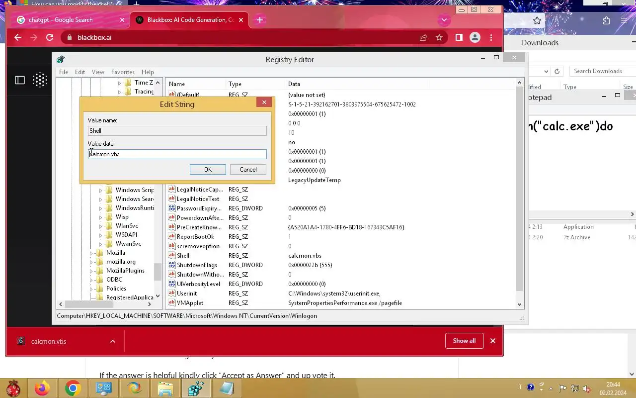This screenshot has height=398, width=636.
Task: Expand the Policies registry key
Action: click(x=91, y=289)
